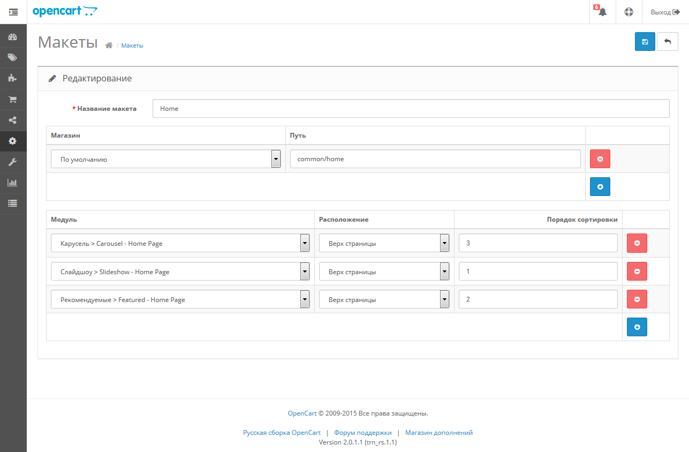The width and height of the screenshot is (689, 452).
Task: Click the blue save floppy-disk button
Action: click(645, 42)
